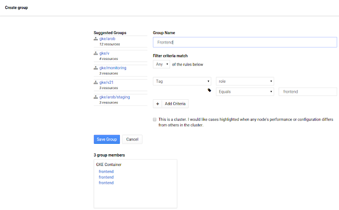Click the tag icon next to Equals

tap(209, 90)
